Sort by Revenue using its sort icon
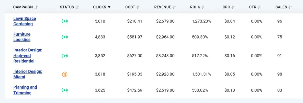 pos(174,7)
